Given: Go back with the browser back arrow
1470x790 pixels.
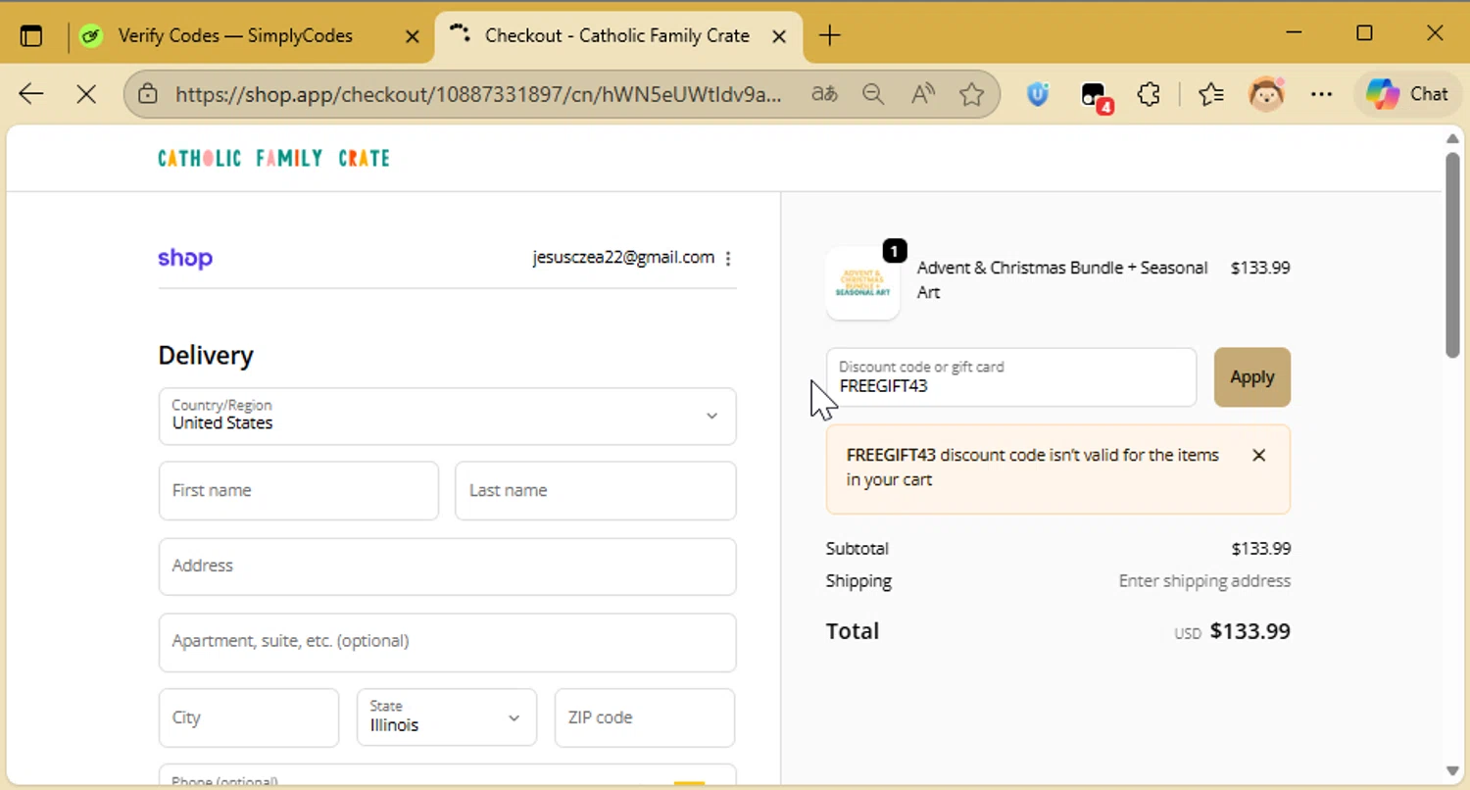Looking at the screenshot, I should [x=31, y=94].
